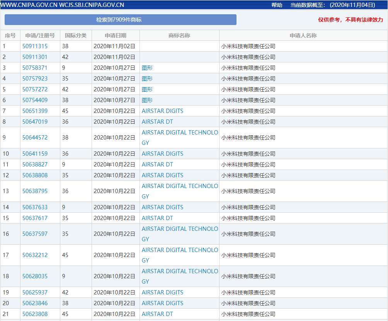Open registration number 50638808
The height and width of the screenshot is (321, 388).
pos(35,175)
